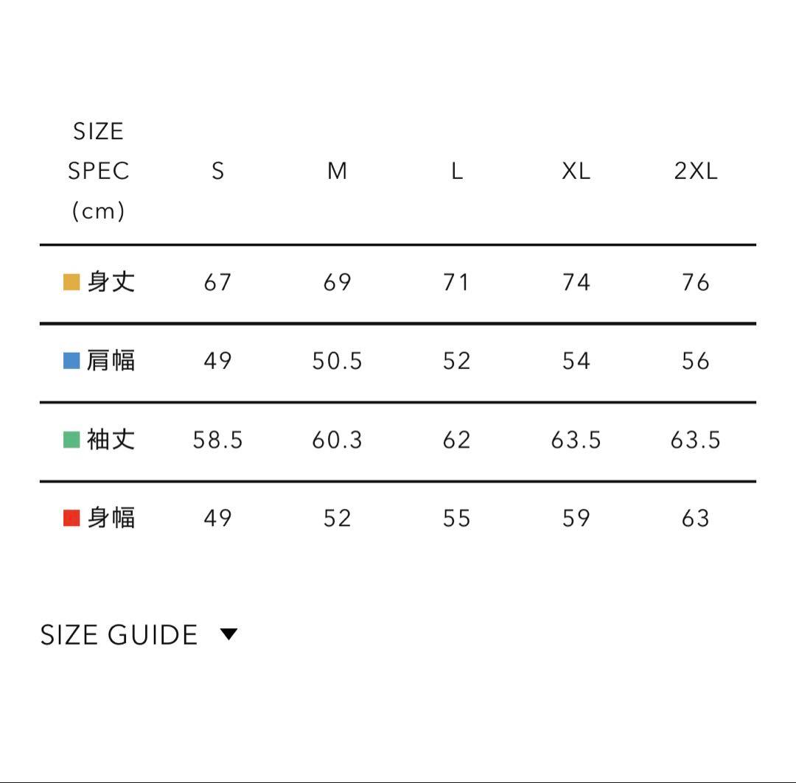796x783 pixels.
Task: Select the 2XL size column header
Action: 696,172
